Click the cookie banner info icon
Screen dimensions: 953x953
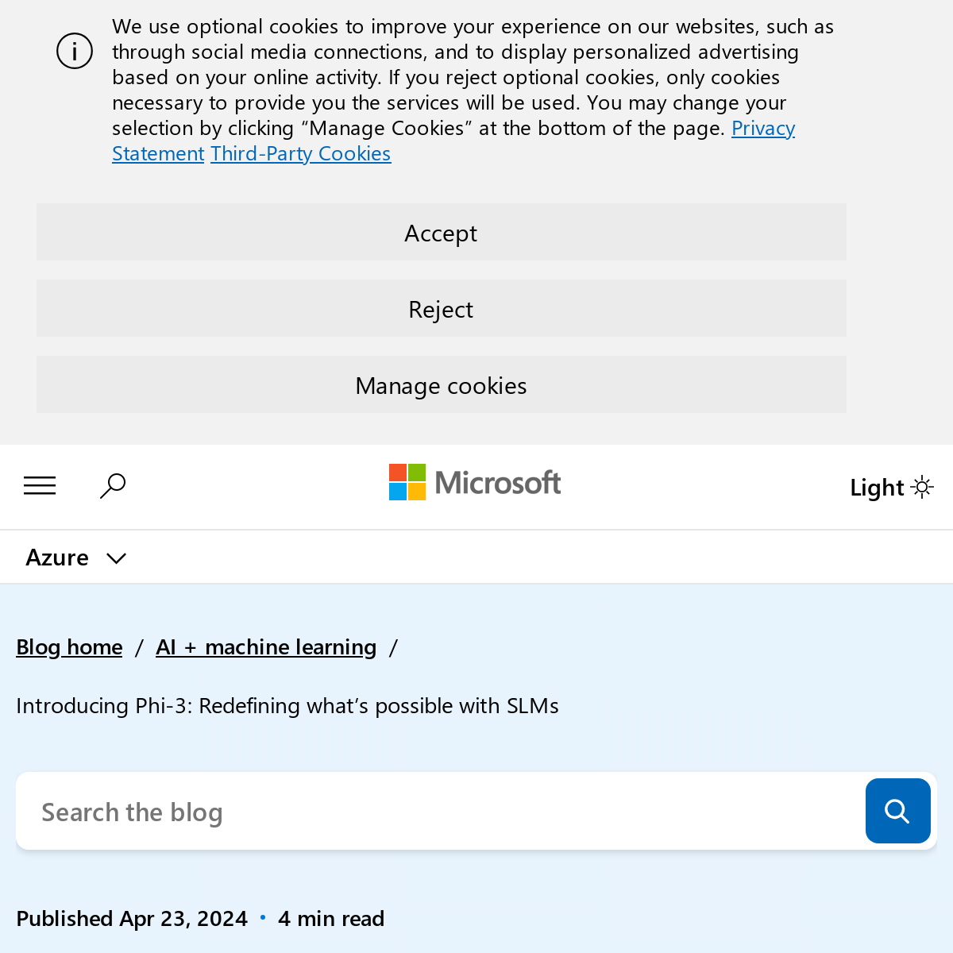[x=75, y=52]
